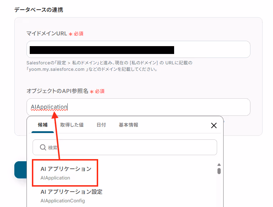
Task: Switch to the 候補 tab
Action: point(43,125)
